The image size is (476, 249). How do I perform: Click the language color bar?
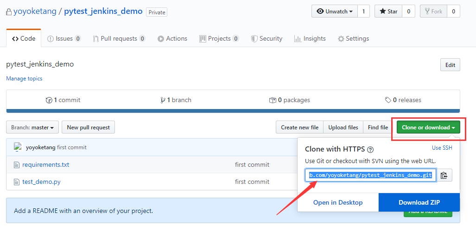pos(233,111)
